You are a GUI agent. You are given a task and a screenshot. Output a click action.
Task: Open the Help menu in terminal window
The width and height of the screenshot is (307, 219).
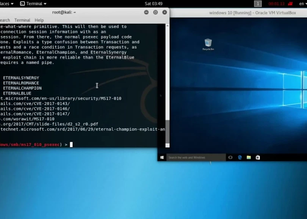click(x=39, y=20)
